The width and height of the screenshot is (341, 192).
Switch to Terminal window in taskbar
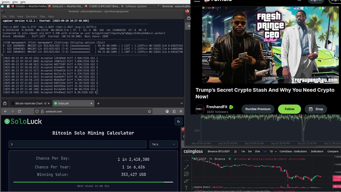[x=174, y=6]
